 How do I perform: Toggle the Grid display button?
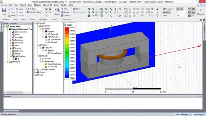180,9
